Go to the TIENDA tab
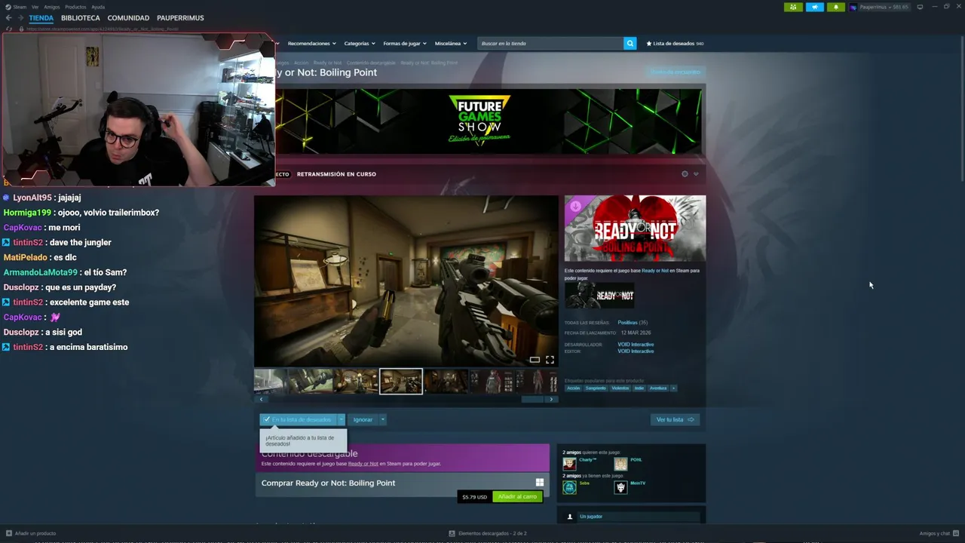Screen dimensions: 965x543 pyautogui.click(x=41, y=18)
